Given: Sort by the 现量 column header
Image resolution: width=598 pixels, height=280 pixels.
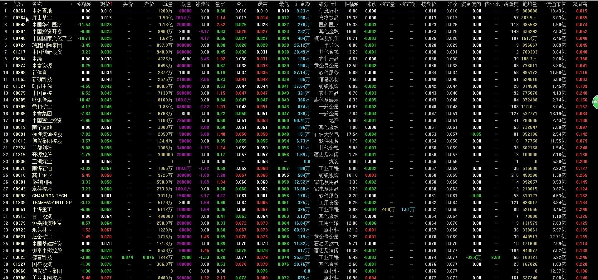Looking at the screenshot, I should (x=186, y=4).
